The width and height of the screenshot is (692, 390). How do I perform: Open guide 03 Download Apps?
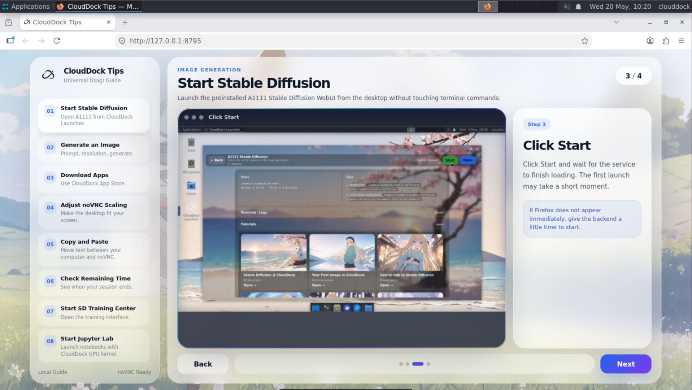pyautogui.click(x=94, y=179)
